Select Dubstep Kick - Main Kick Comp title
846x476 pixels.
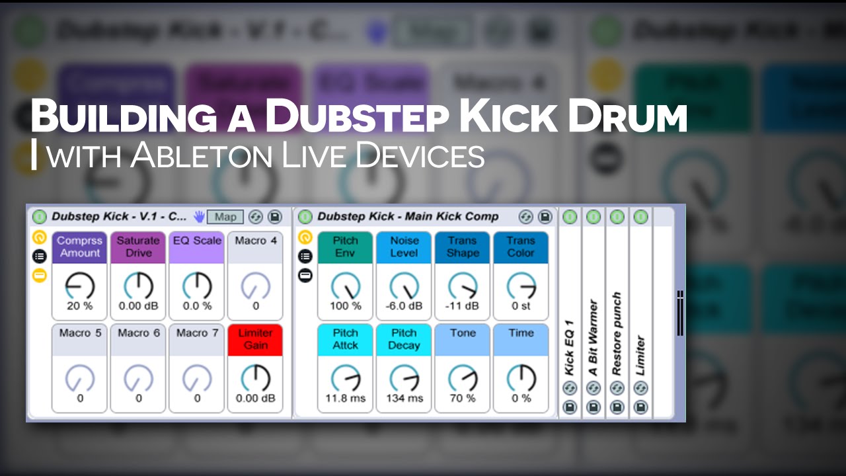coord(408,216)
